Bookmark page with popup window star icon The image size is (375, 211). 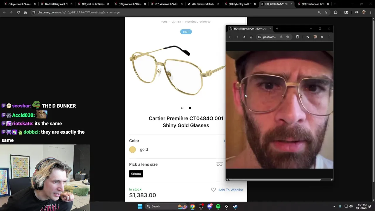[288, 37]
